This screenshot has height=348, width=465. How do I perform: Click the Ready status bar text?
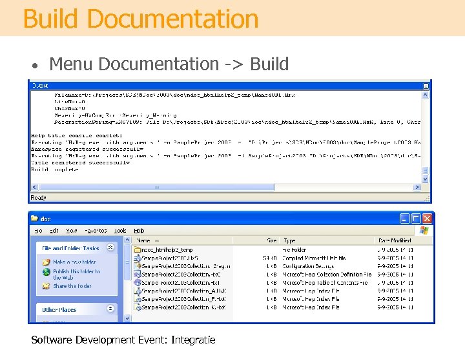click(39, 197)
